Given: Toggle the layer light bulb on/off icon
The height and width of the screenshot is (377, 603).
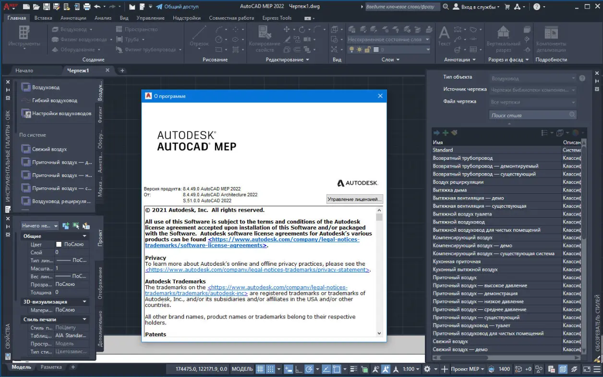Looking at the screenshot, I should 351,49.
